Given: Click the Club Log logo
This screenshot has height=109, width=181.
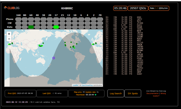Looking at the screenshot, I should [12, 8].
